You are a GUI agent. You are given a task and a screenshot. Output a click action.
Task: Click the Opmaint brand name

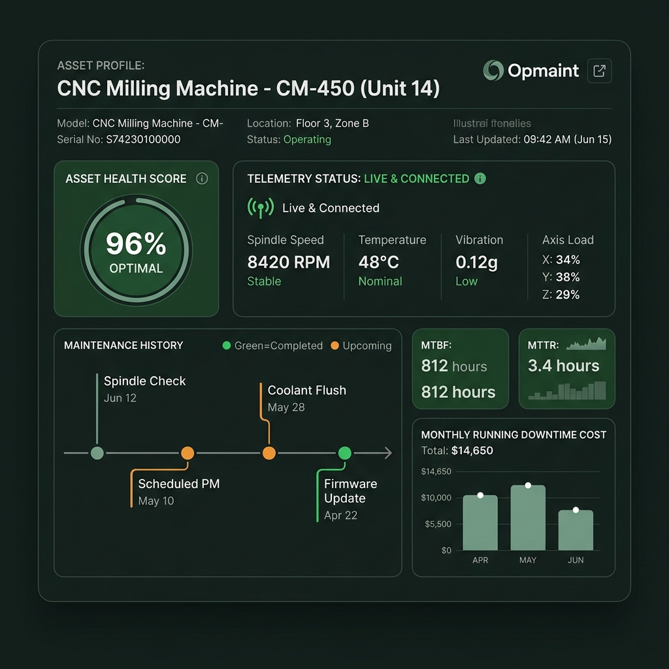point(543,71)
